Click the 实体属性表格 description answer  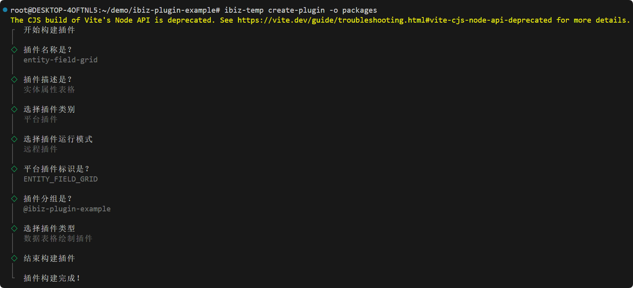click(x=49, y=90)
